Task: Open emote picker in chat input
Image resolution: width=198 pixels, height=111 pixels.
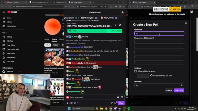Action: coord(122,97)
